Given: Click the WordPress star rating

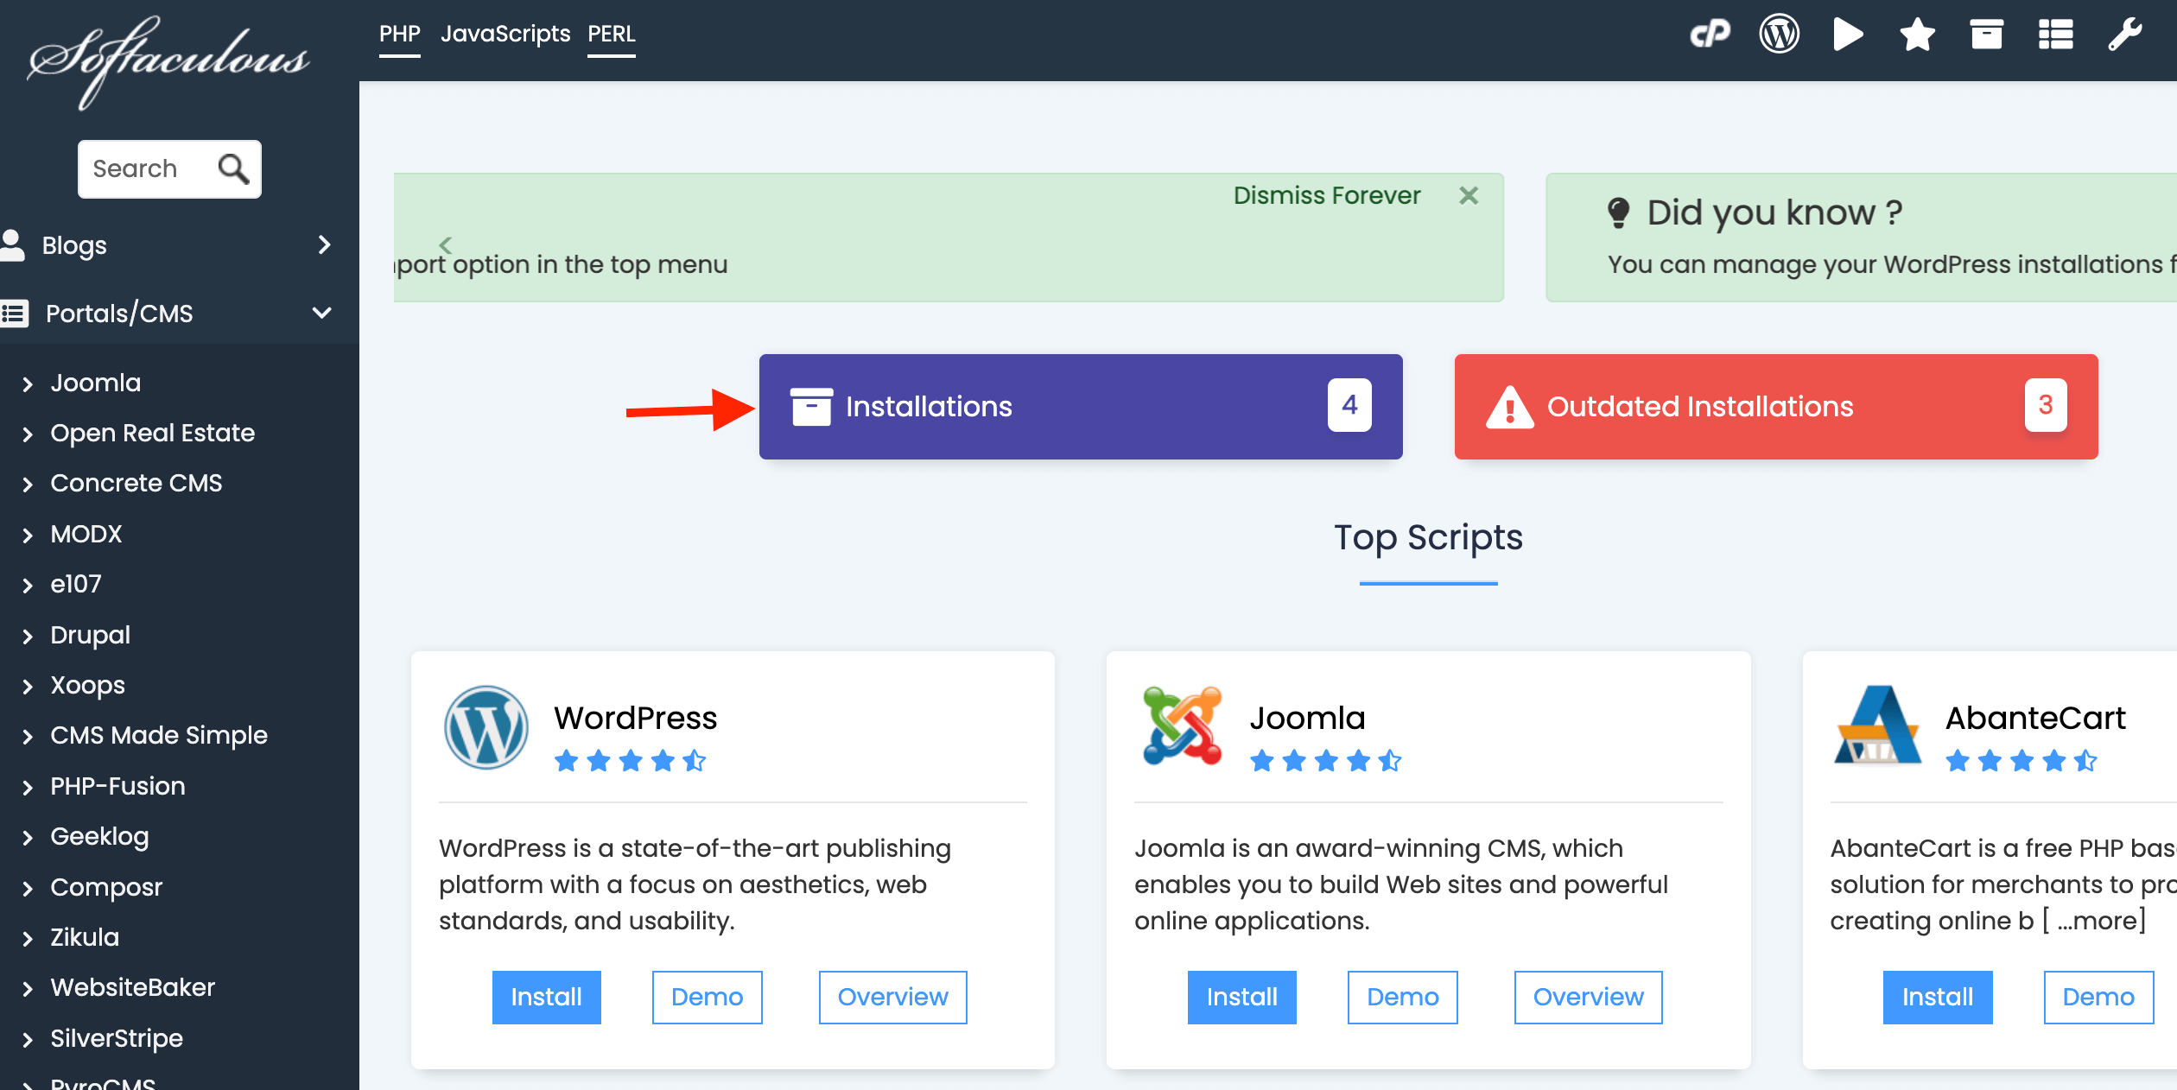Looking at the screenshot, I should click(631, 761).
